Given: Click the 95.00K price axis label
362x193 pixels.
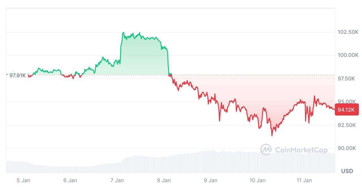Looking at the screenshot, I should tap(347, 102).
